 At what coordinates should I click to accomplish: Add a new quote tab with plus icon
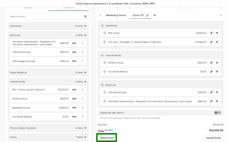[155, 15]
